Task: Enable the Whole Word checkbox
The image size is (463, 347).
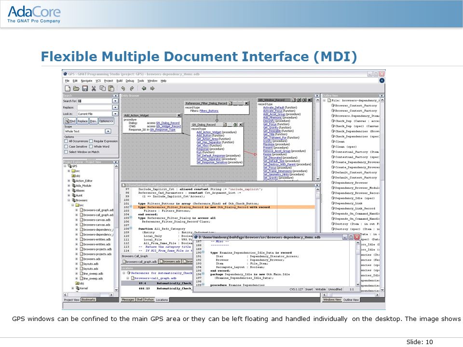Action: [91, 147]
